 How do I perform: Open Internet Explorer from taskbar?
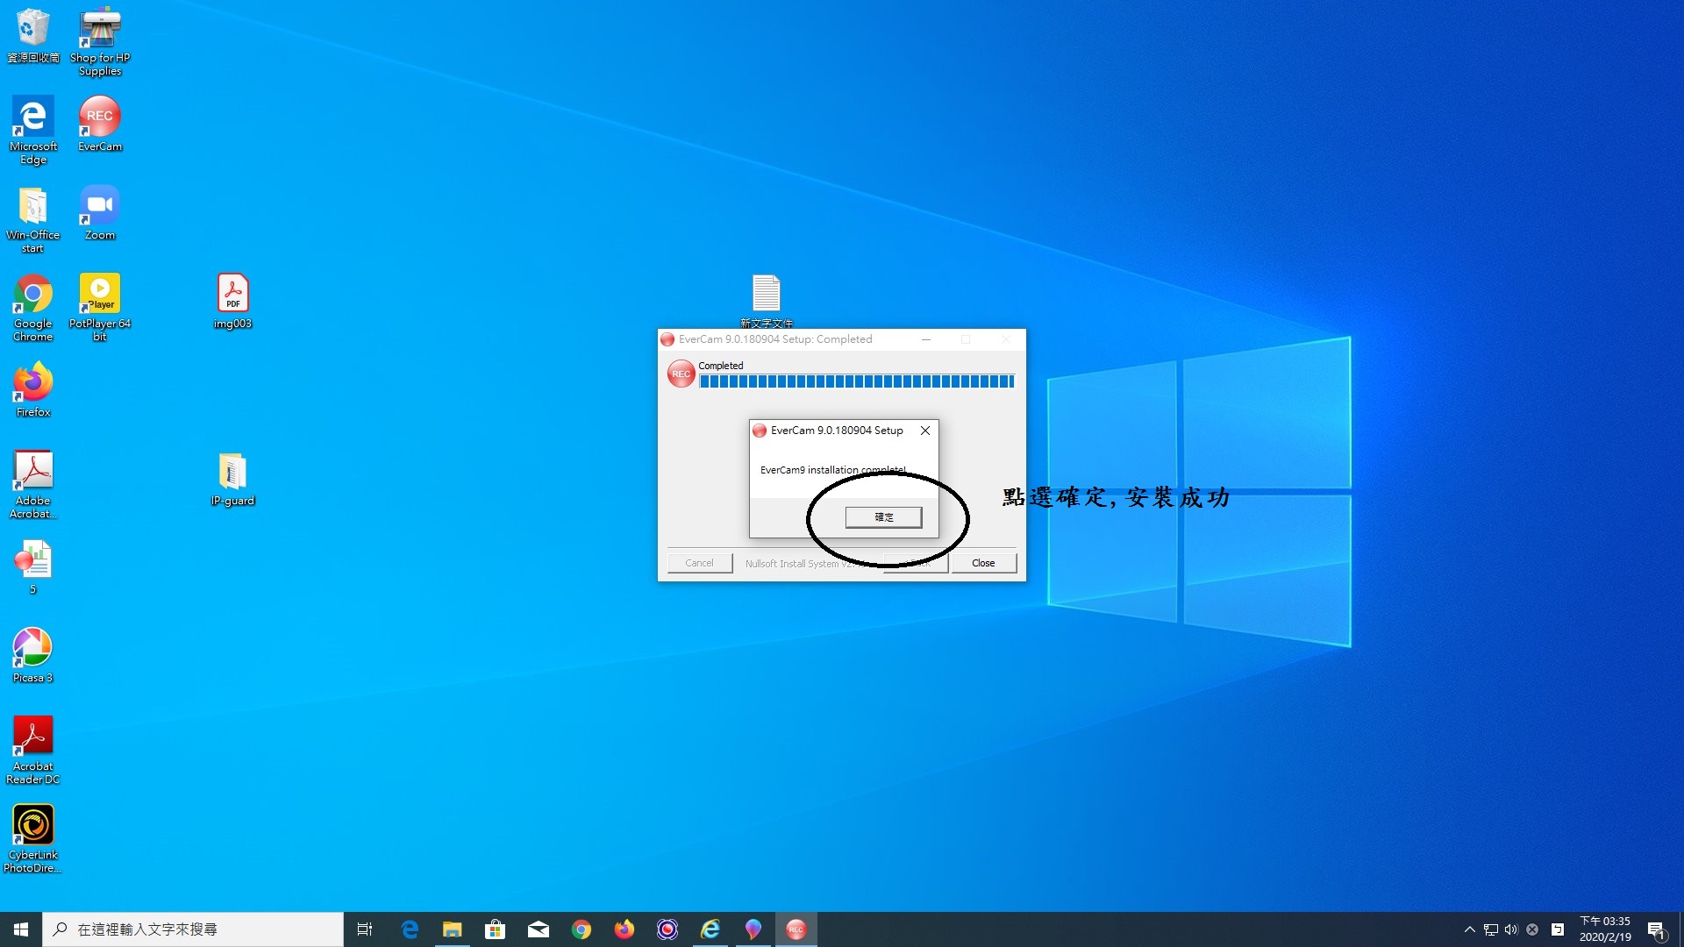pyautogui.click(x=710, y=929)
